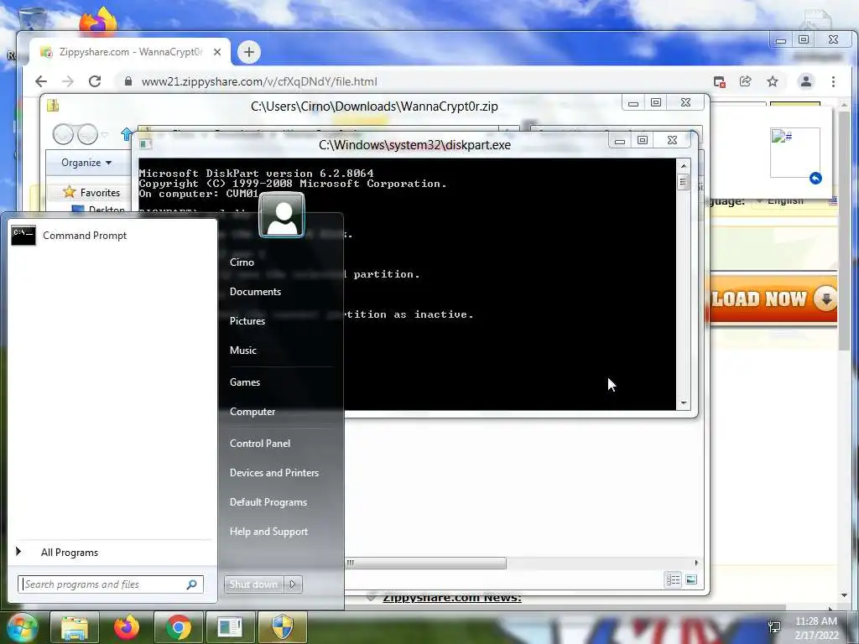
Task: Go back in Chrome browser
Action: pos(41,81)
